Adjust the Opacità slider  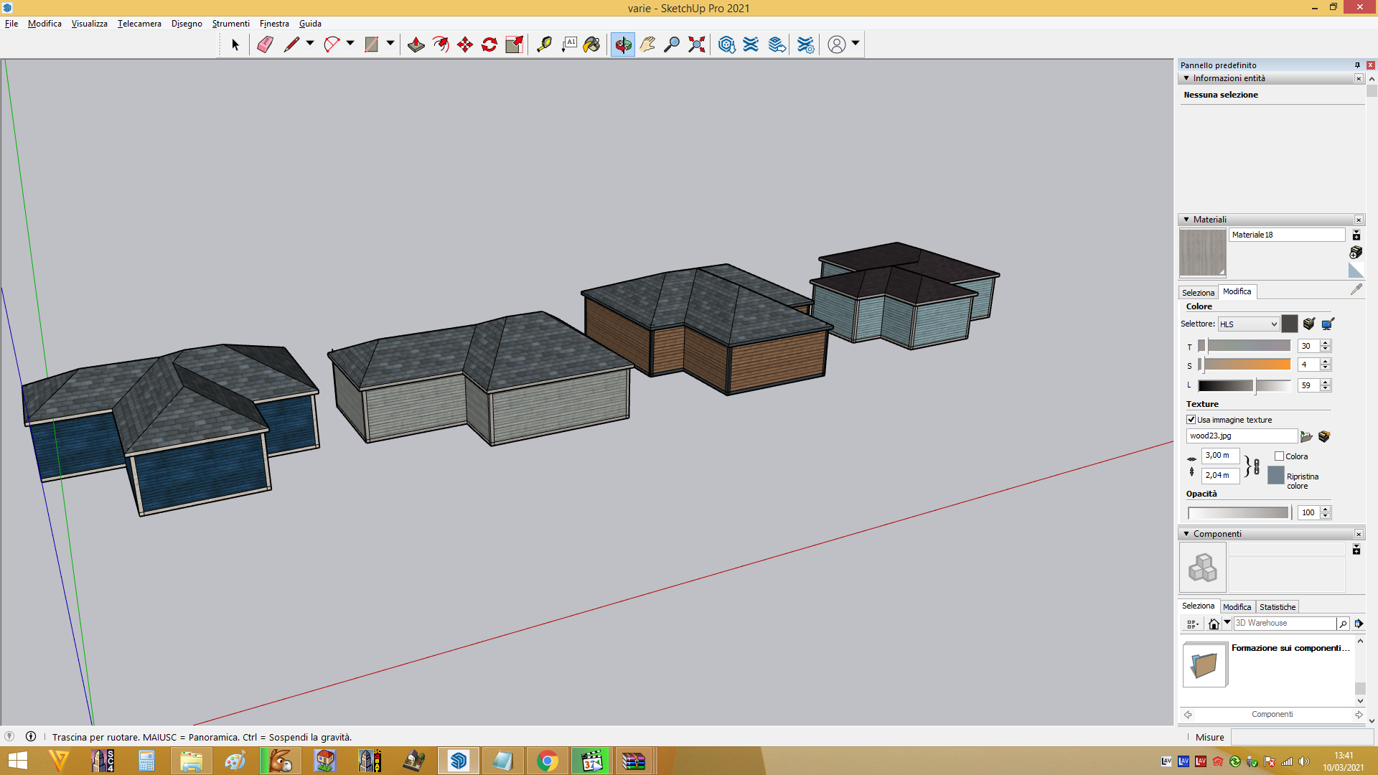1238,513
